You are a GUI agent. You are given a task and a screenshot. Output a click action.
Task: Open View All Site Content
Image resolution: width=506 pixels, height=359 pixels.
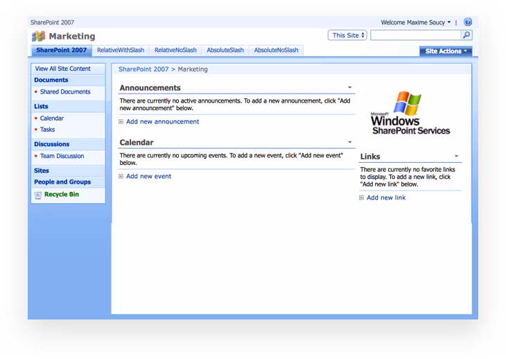63,69
